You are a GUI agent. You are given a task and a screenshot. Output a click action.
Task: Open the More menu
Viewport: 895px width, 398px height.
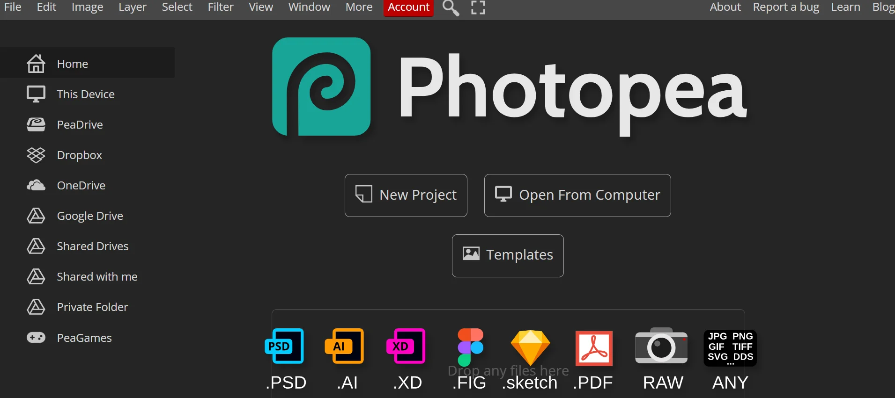[x=359, y=7]
